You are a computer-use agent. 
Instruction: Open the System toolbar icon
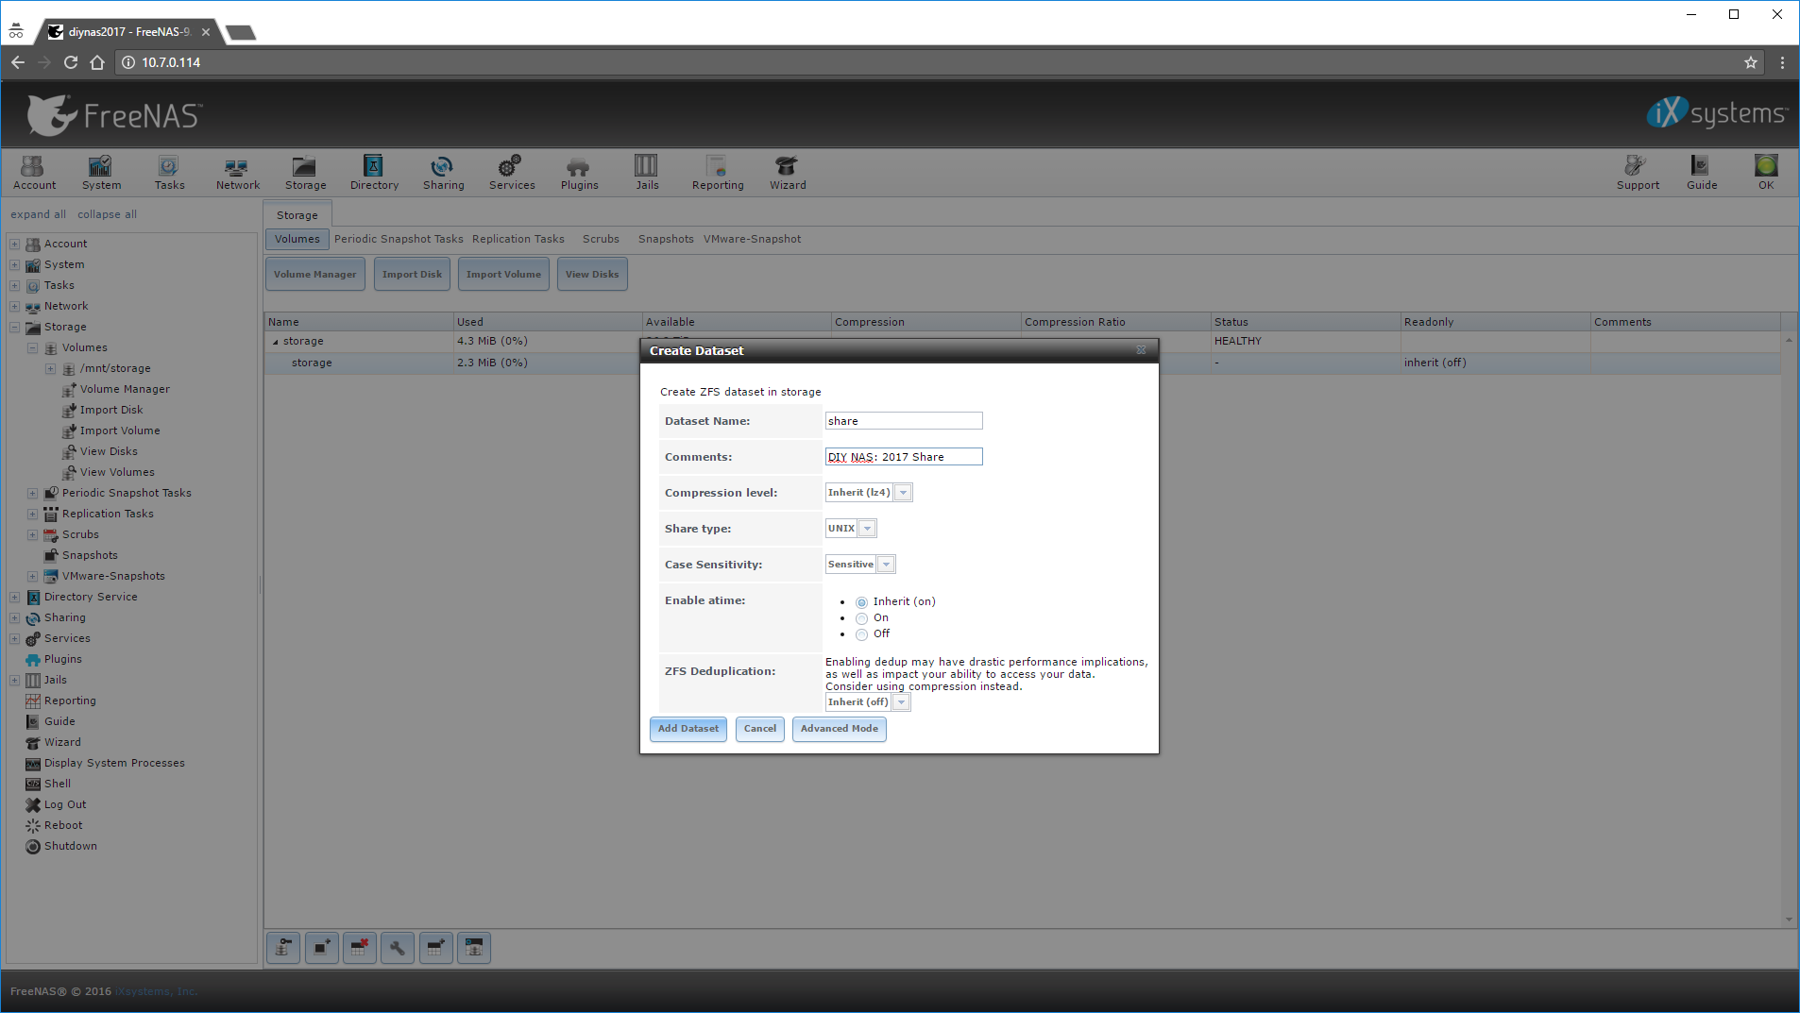(x=101, y=173)
